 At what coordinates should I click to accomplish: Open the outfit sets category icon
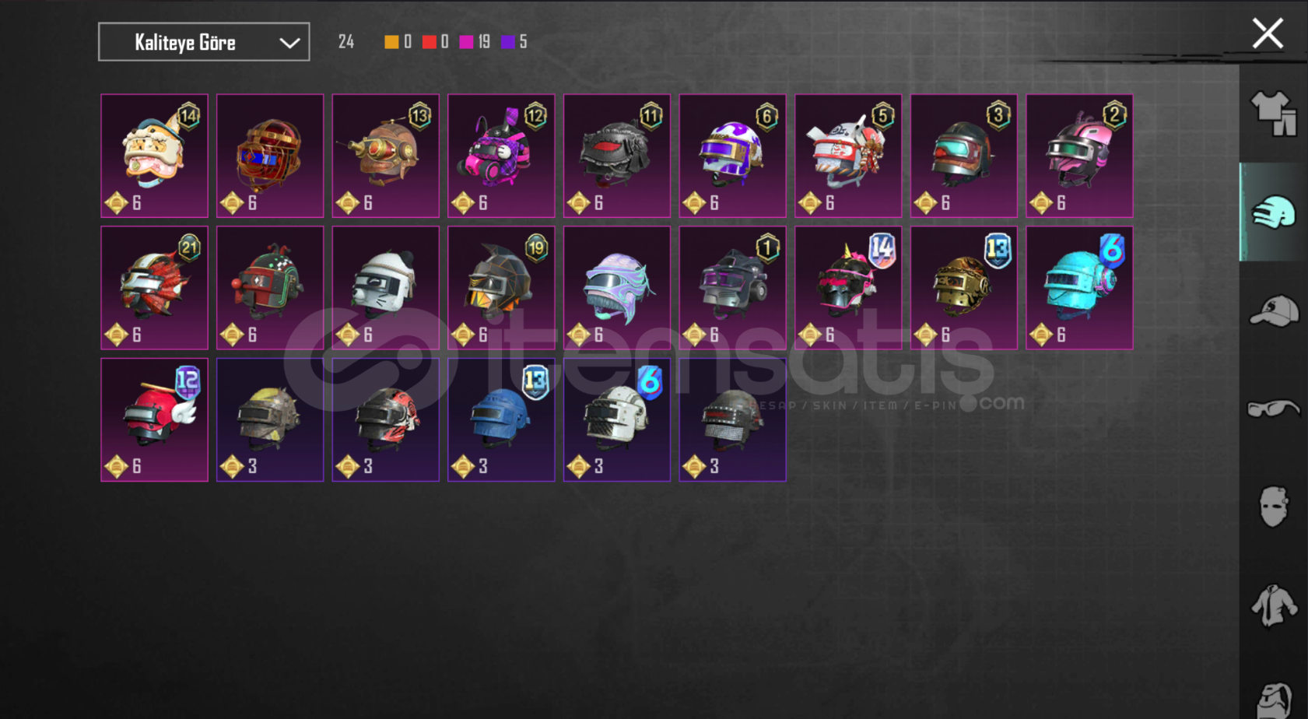[x=1274, y=114]
